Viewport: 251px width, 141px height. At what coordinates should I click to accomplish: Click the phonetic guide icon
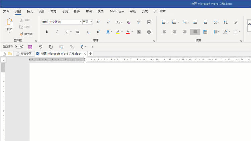(x=139, y=22)
